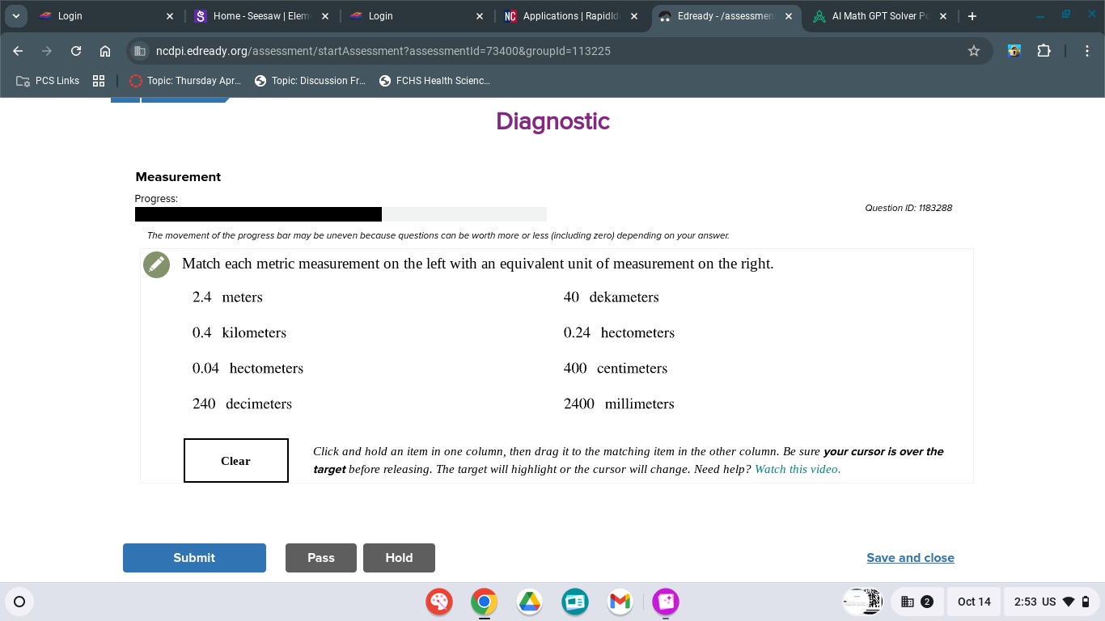Select the 400 centimeters item

click(616, 369)
